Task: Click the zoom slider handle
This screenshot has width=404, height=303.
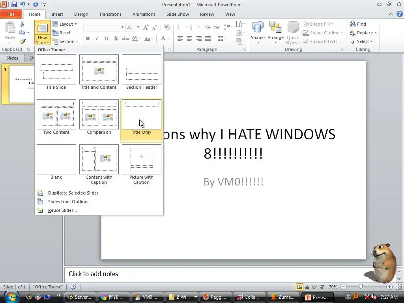Action: [361, 286]
